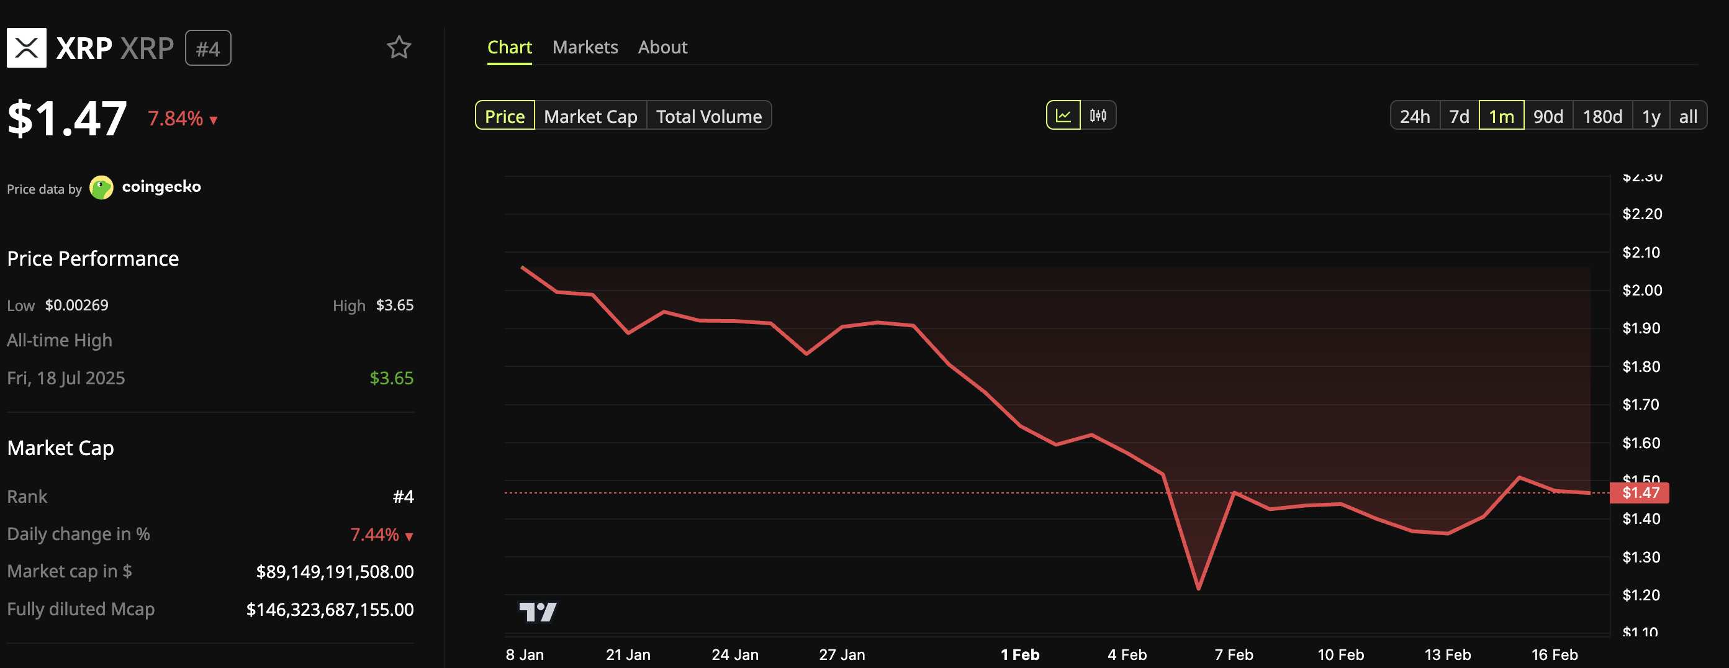Image resolution: width=1729 pixels, height=668 pixels.
Task: Switch to candlestick chart view icon
Action: click(1098, 115)
